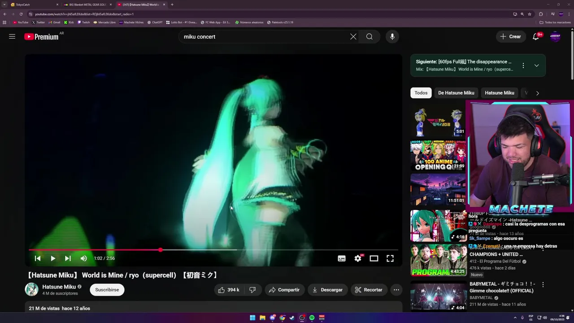The image size is (574, 323).
Task: Switch to BIG Blanket METAL GEAR tab
Action: point(88,4)
